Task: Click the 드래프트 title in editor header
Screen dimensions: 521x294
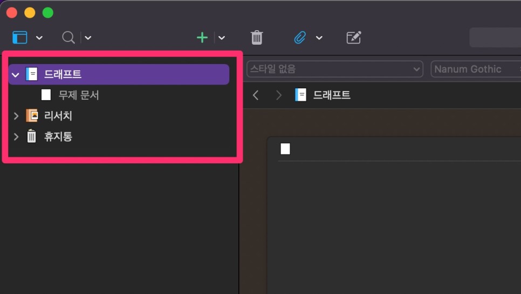Action: tap(332, 95)
